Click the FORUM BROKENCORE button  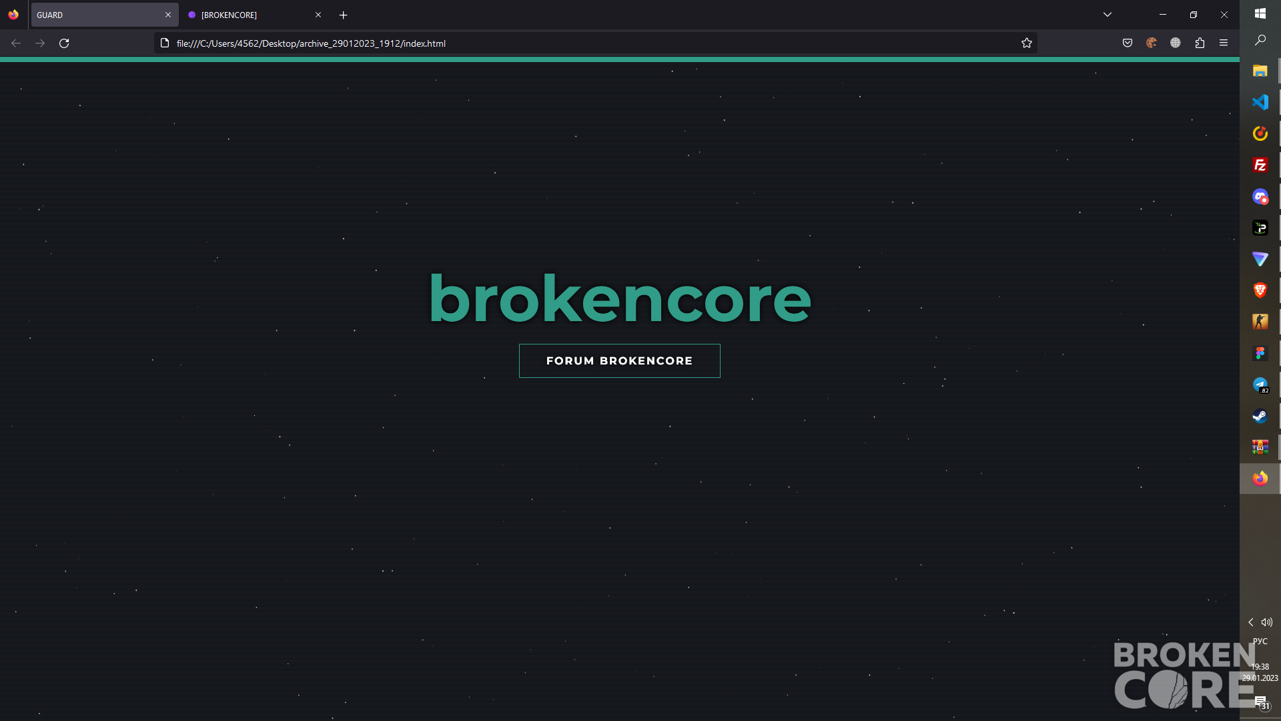click(619, 360)
